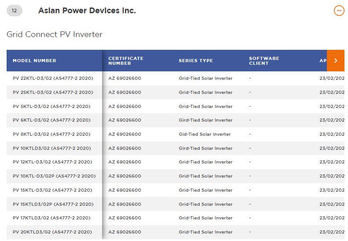Click the orange right arrow to scroll the table

[336, 61]
